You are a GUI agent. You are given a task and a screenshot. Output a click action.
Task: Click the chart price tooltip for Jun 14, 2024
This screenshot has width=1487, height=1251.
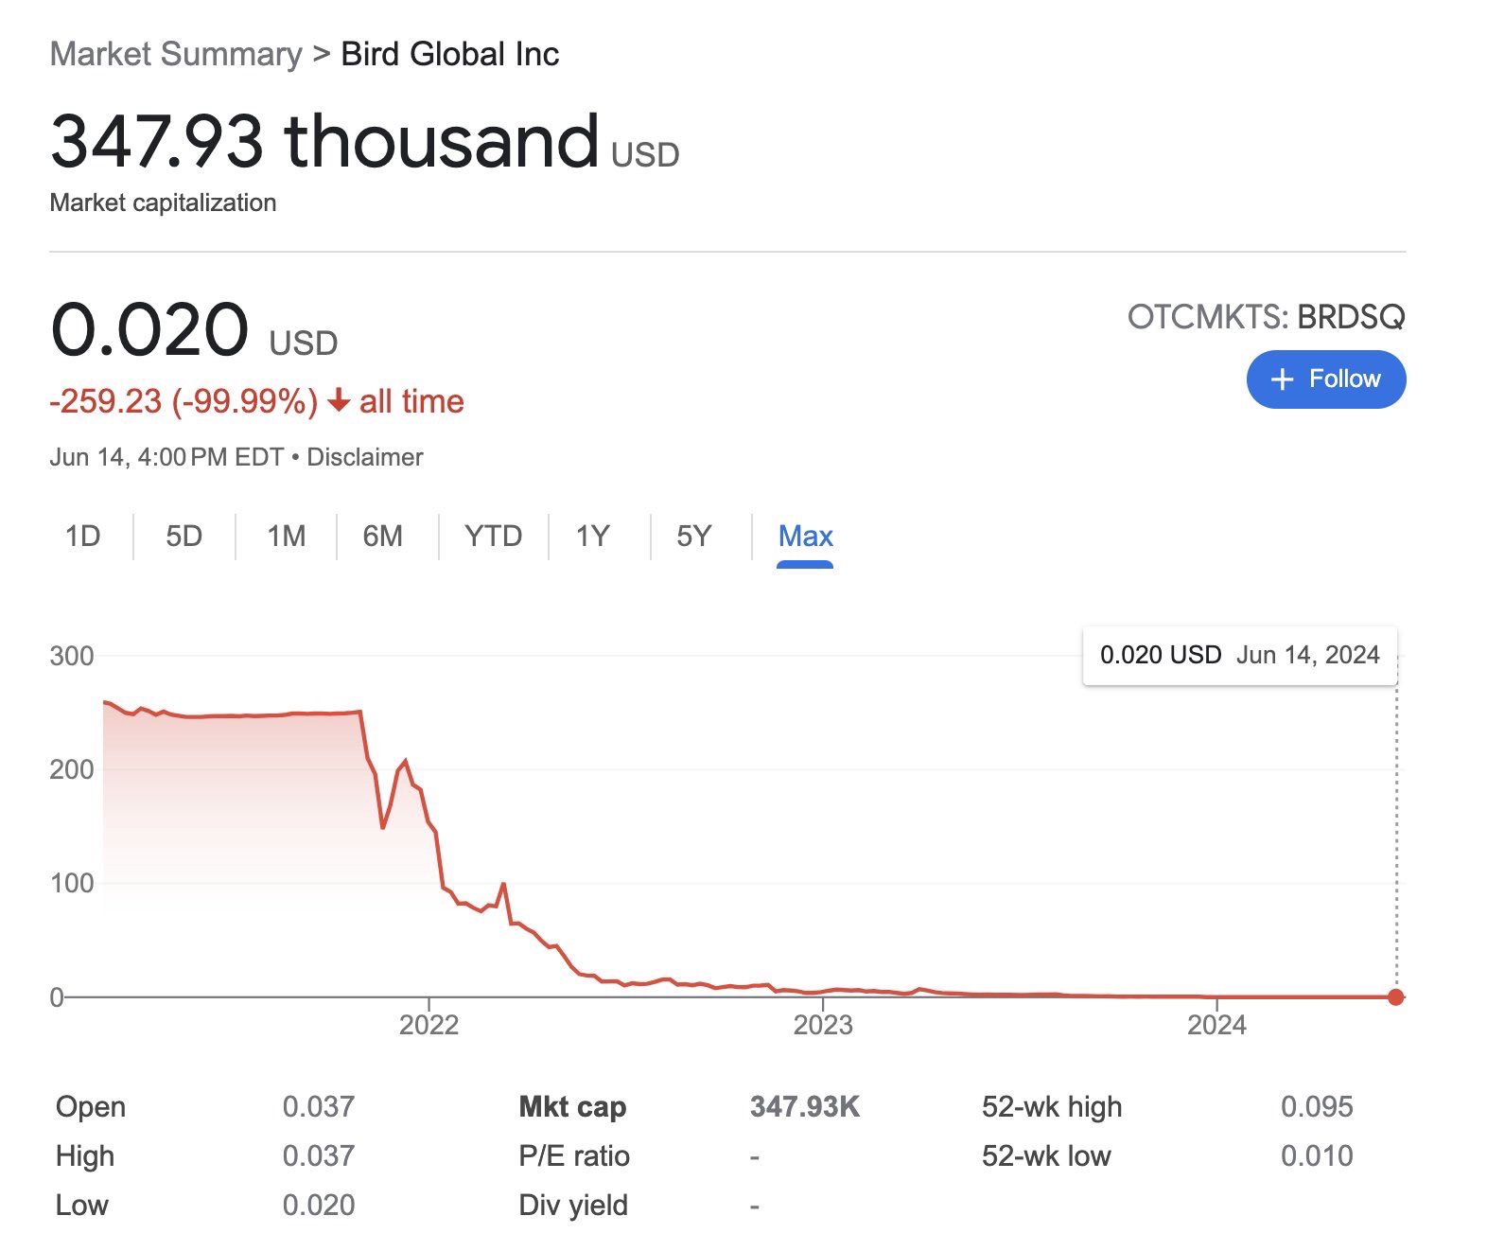tap(1239, 655)
